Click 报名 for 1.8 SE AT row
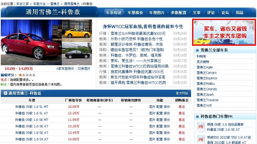The height and width of the screenshot is (144, 257). [182, 133]
